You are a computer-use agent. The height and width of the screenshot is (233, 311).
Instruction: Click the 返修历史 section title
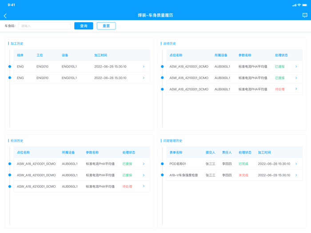169,43
